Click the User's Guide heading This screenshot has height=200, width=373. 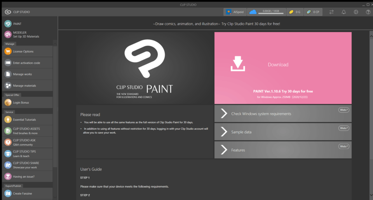click(91, 169)
